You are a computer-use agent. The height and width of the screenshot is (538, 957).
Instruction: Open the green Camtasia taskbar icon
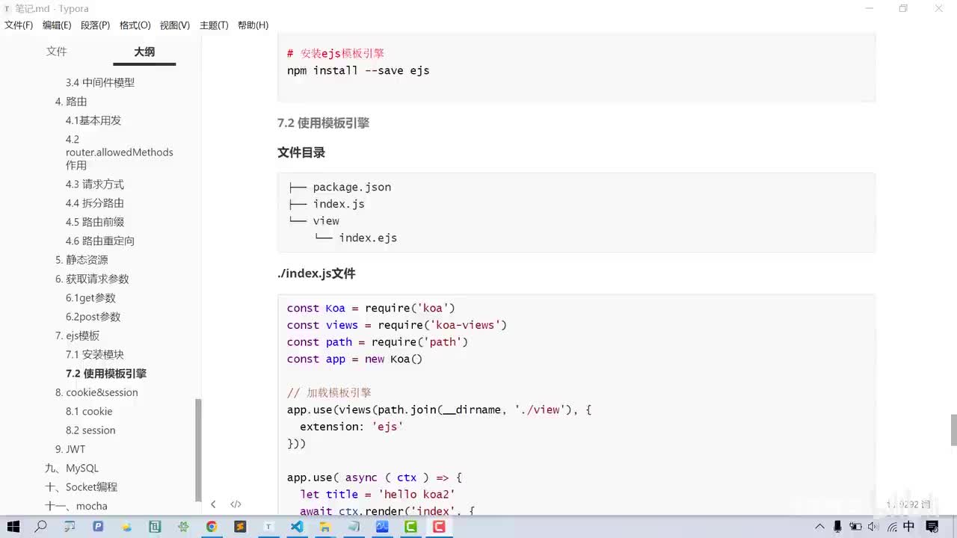[410, 527]
